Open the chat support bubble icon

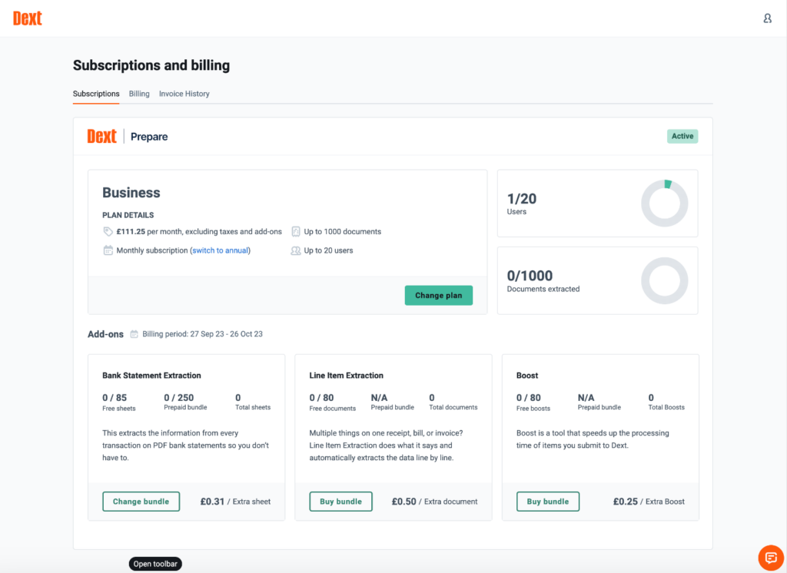point(771,558)
